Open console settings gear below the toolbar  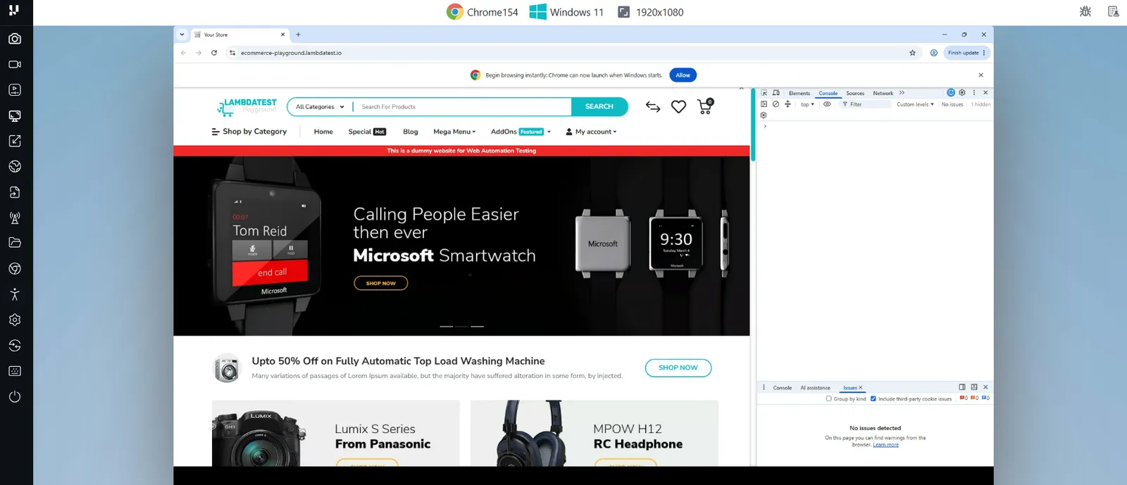[x=764, y=115]
